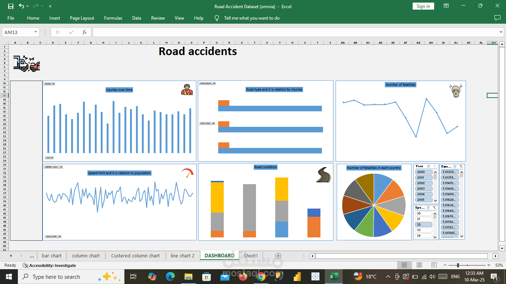Toggle the 5.01640... slicer item
This screenshot has width=506, height=284.
coord(450,211)
